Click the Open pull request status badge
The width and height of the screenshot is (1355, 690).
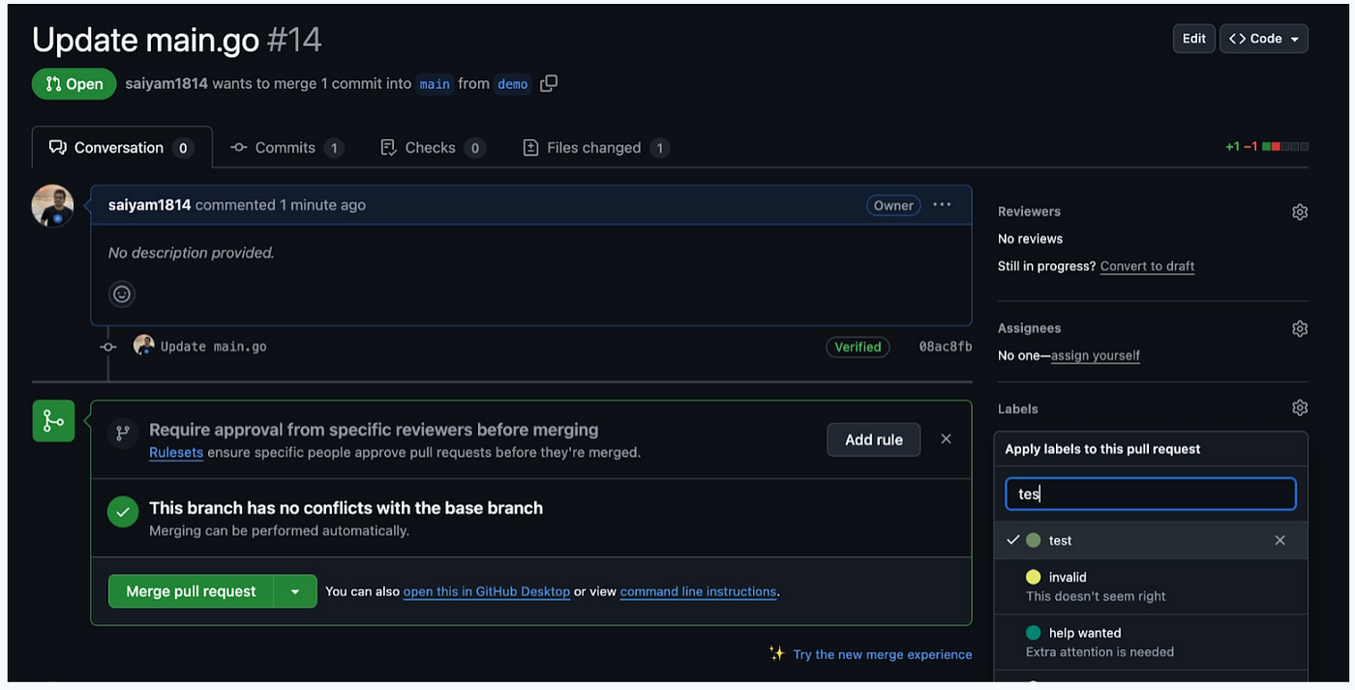point(74,84)
